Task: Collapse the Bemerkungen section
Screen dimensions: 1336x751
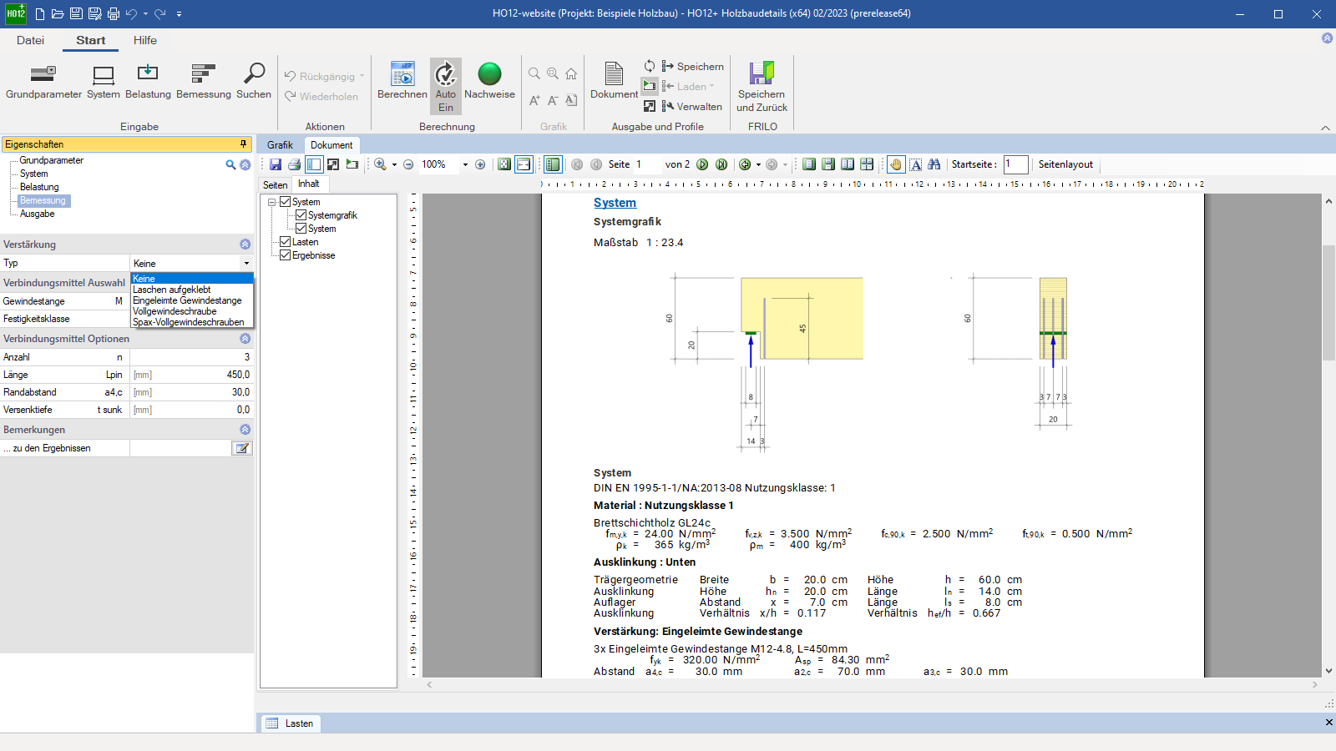Action: (245, 429)
